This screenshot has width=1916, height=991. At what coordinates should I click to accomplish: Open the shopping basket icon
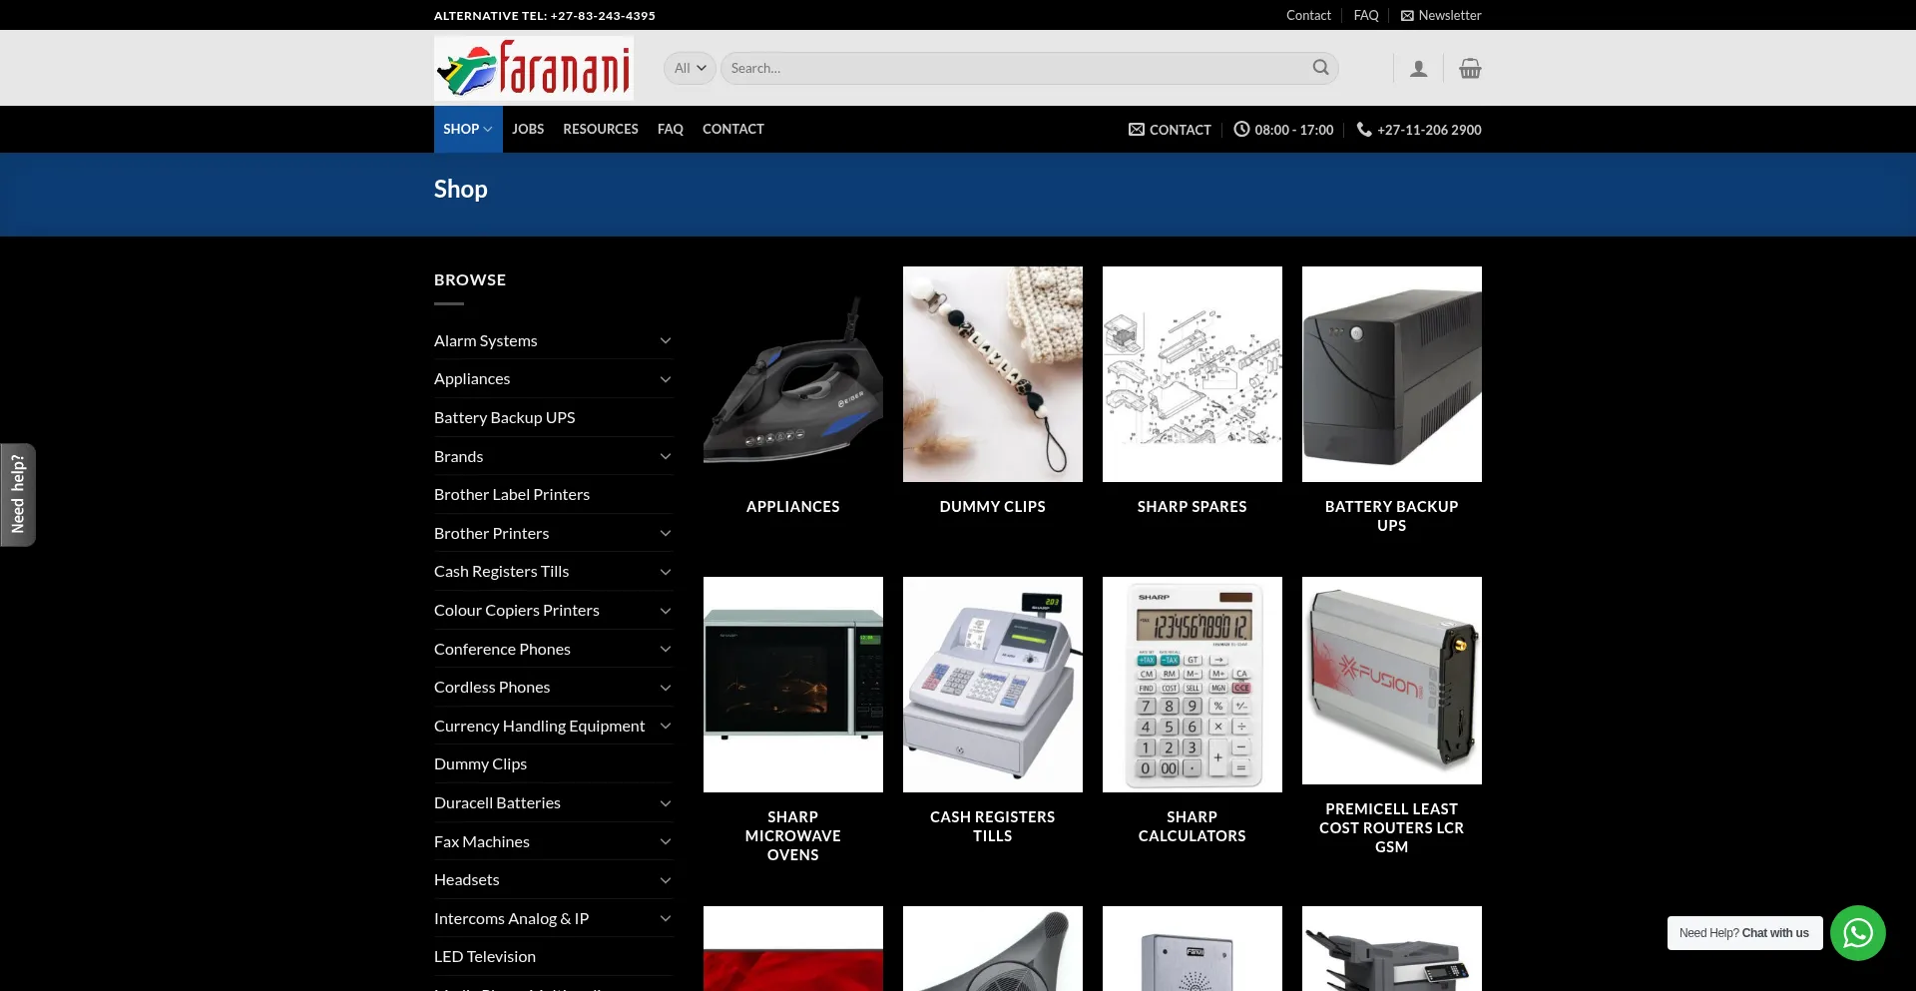(x=1470, y=69)
